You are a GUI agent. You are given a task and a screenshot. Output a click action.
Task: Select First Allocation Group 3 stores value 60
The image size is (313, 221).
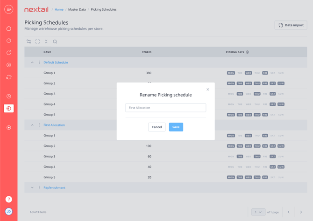click(149, 157)
